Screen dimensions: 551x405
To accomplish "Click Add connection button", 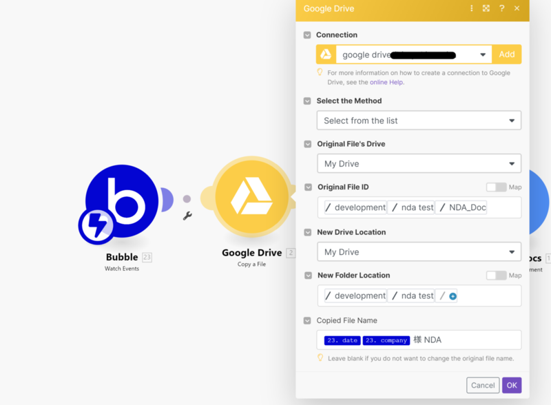I will (x=507, y=54).
